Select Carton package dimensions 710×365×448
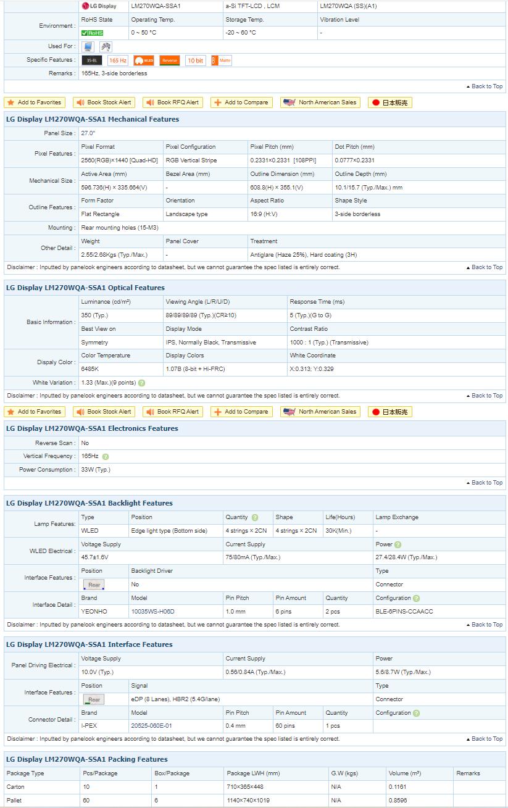Viewport: 508px width, 808px height. pos(245,787)
